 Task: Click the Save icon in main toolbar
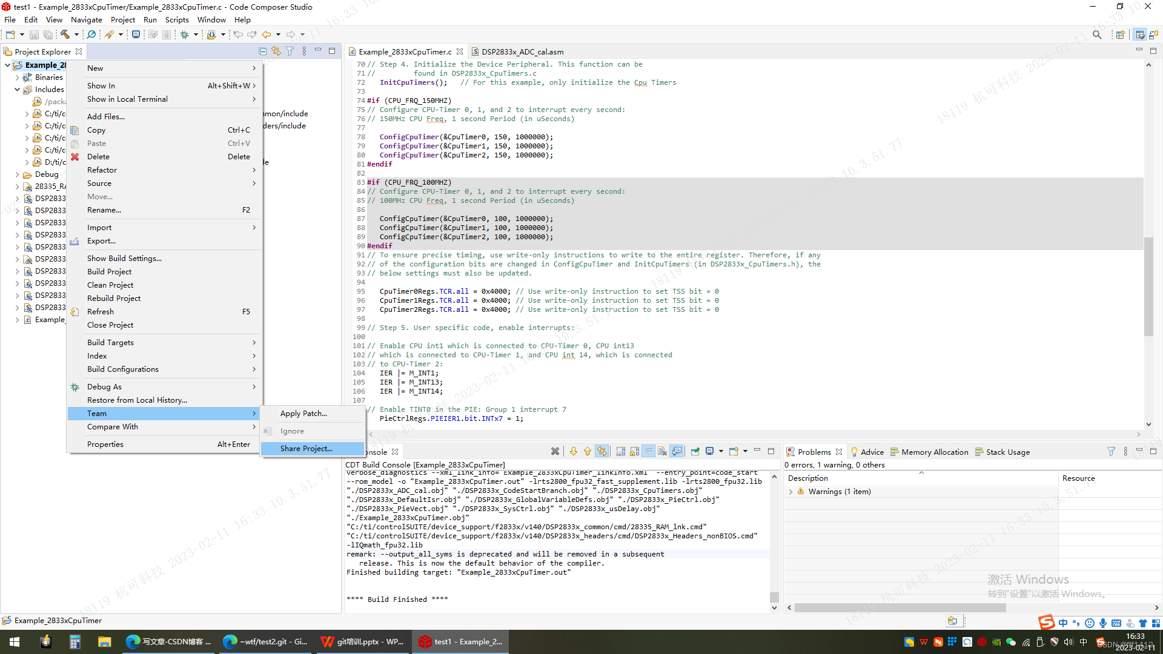34,35
